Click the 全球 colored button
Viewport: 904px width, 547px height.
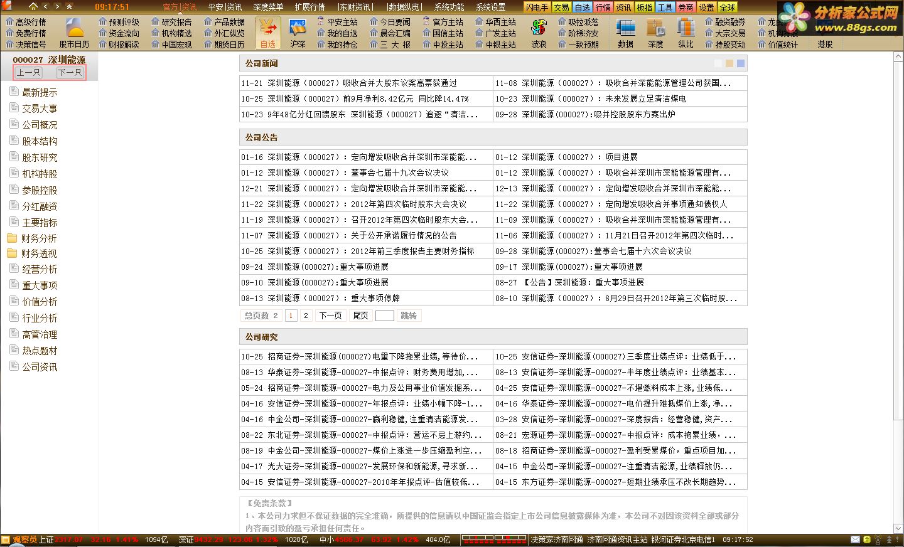tap(727, 7)
